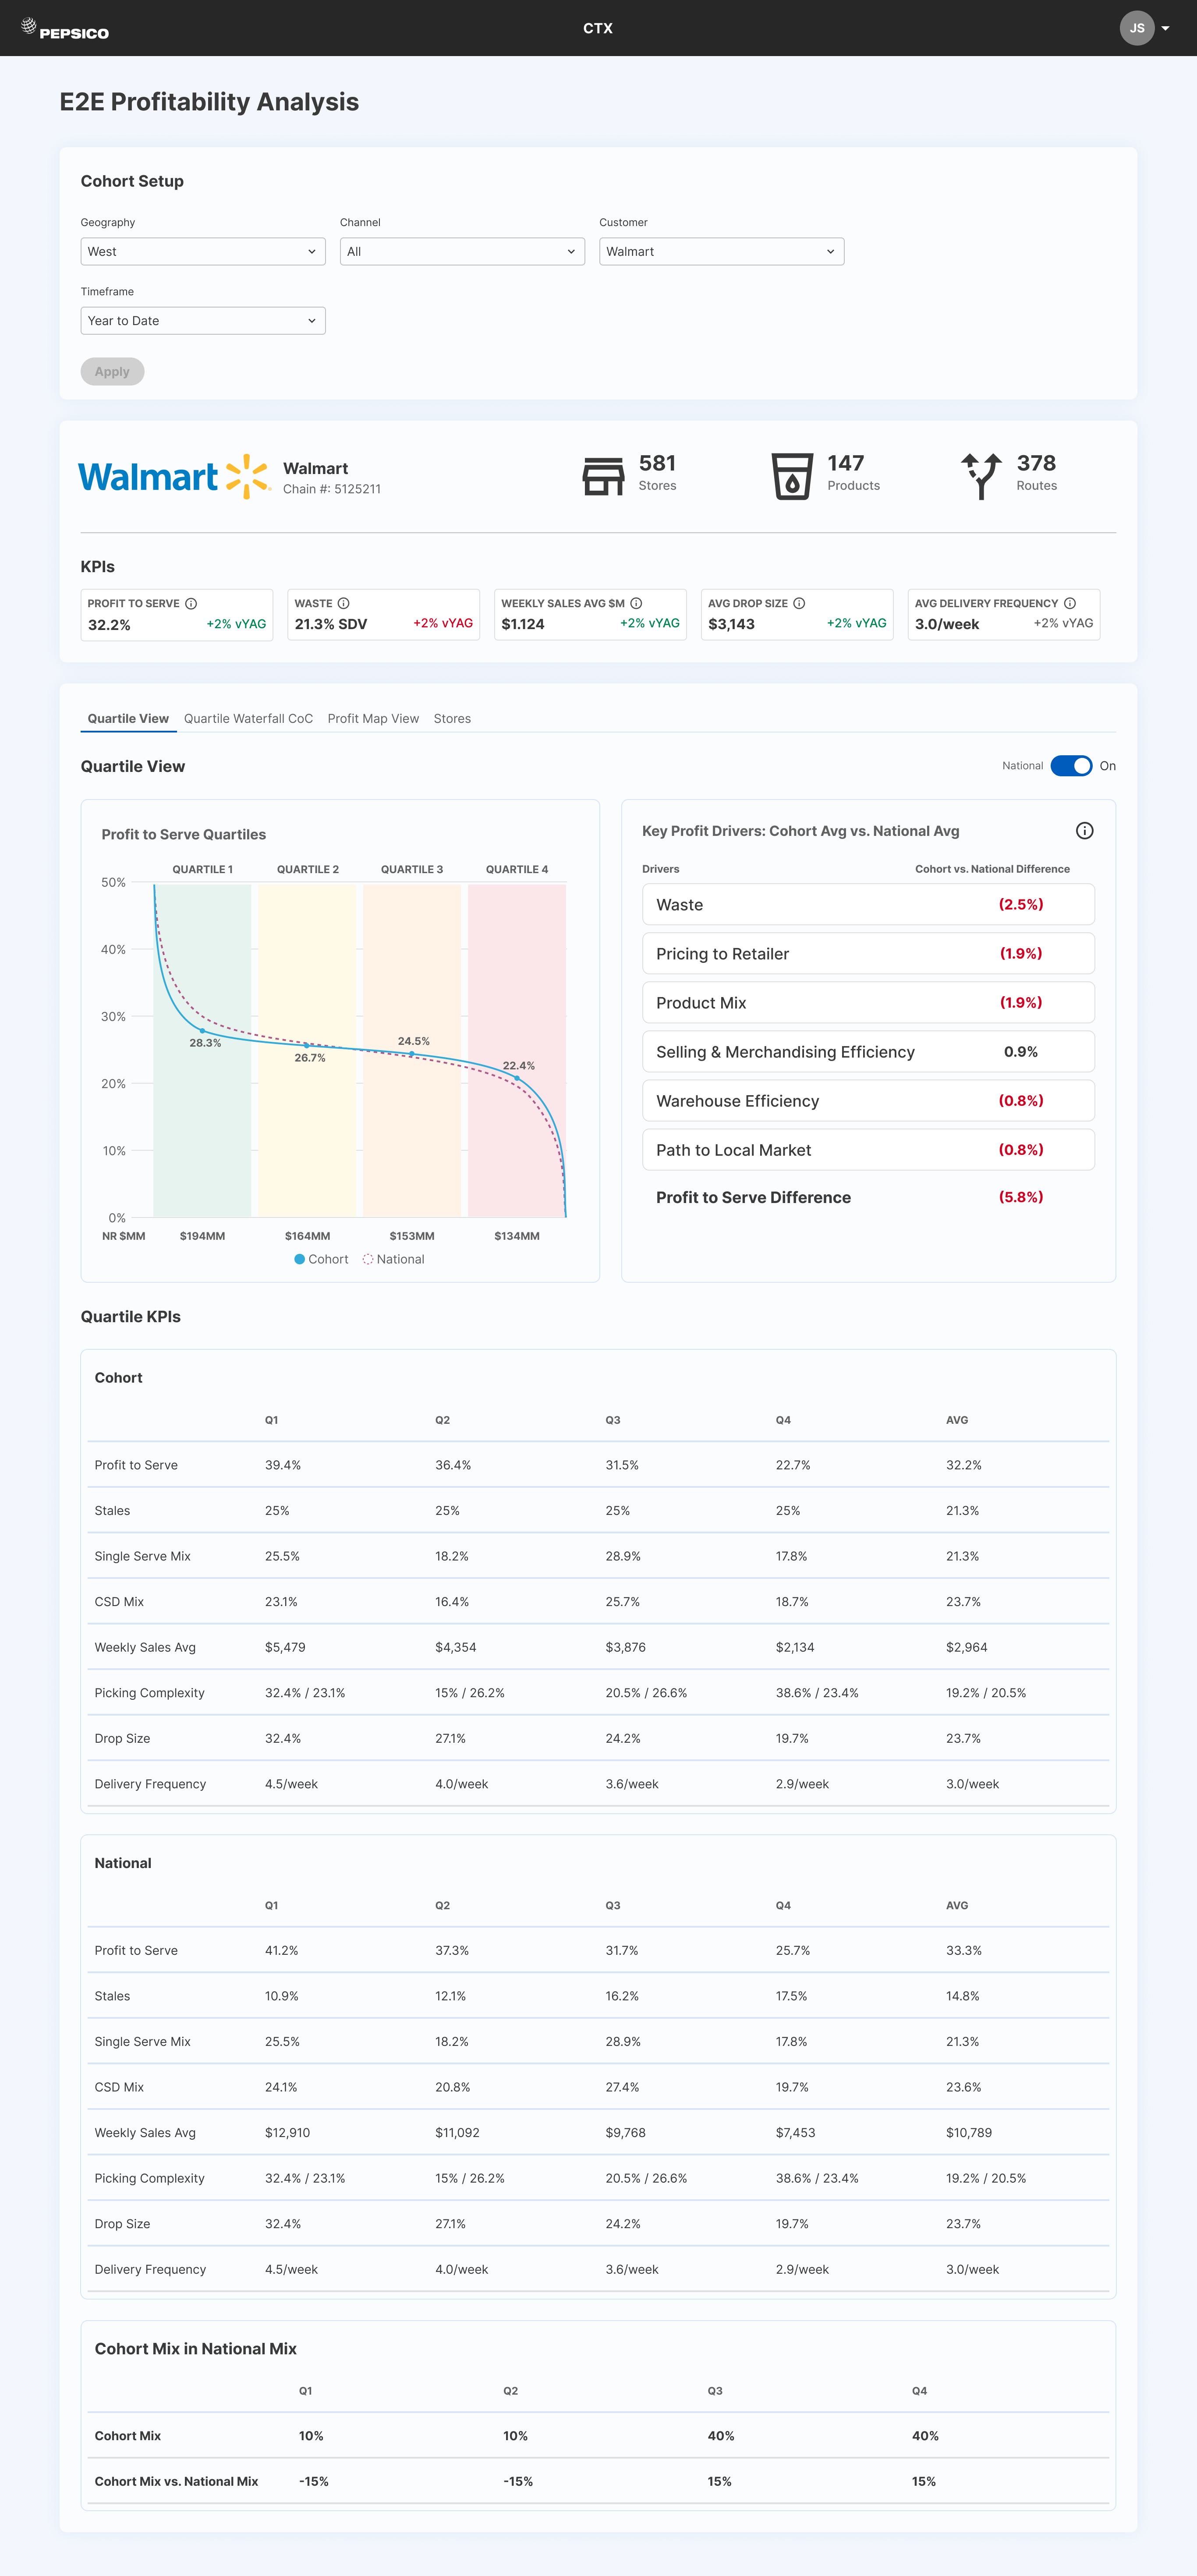Open the Customer dropdown showing Walmart
Screen dimensions: 1197x2576
(x=721, y=251)
